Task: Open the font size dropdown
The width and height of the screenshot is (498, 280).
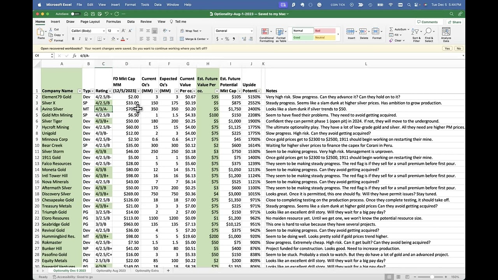Action: tap(117, 31)
